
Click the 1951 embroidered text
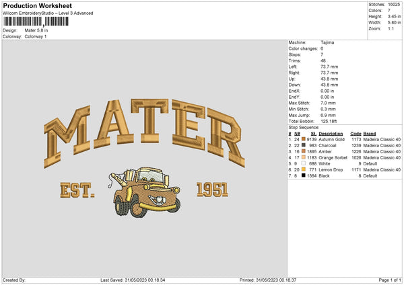[x=212, y=190]
